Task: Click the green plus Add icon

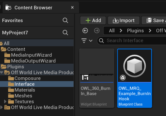Action: (x=88, y=20)
